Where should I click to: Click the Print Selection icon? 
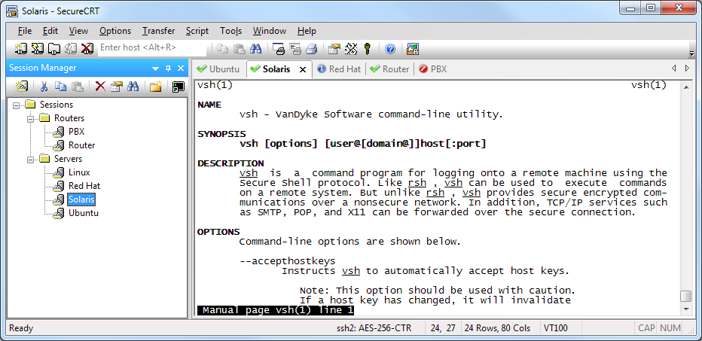295,48
